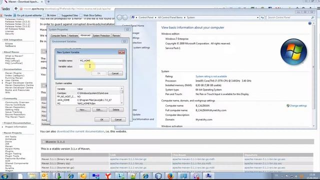The height and width of the screenshot is (180, 320).
Task: Click Edit under System variables
Action: tap(99, 110)
